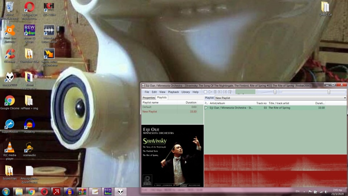348x196 pixels.
Task: Open the View menu in foobar2000
Action: click(162, 92)
